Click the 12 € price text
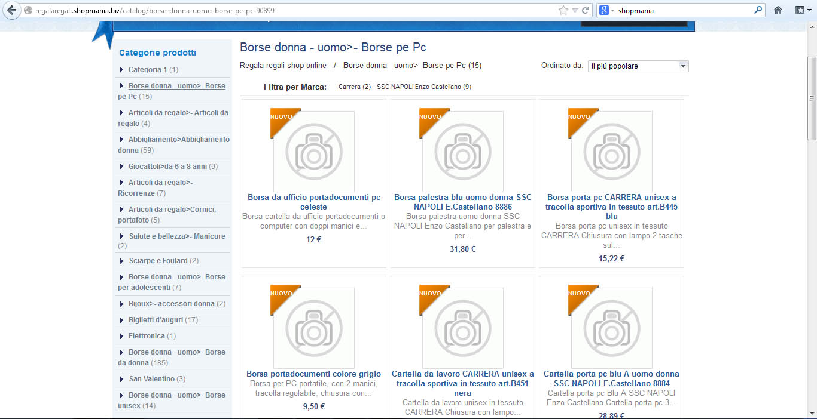Viewport: 817px width, 419px height. pyautogui.click(x=314, y=239)
